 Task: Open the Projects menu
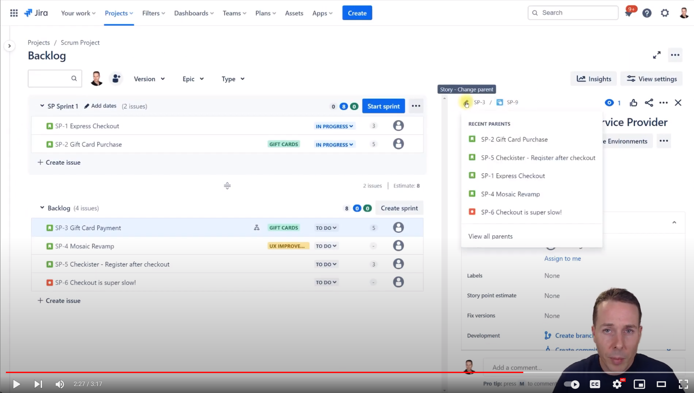119,13
